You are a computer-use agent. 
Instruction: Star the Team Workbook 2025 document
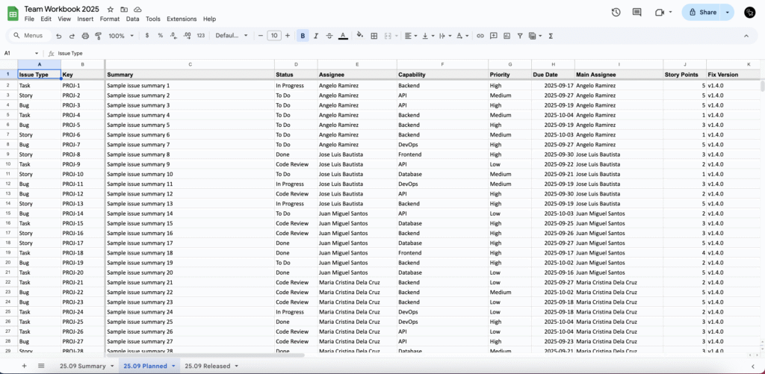coord(111,9)
